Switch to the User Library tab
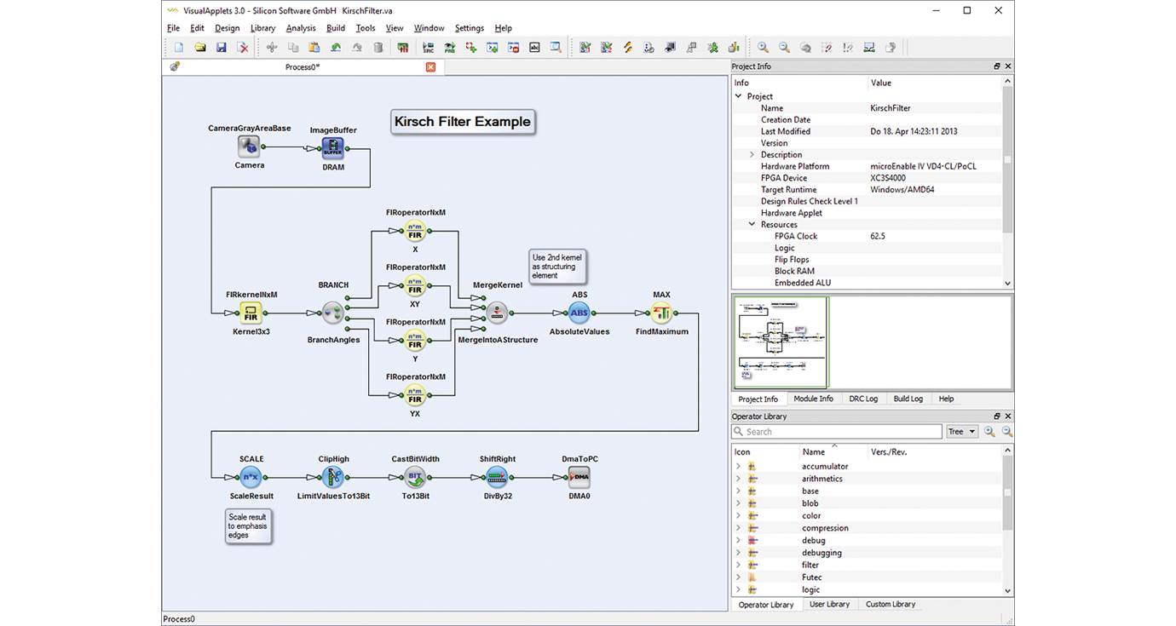1176x626 pixels. (x=829, y=604)
